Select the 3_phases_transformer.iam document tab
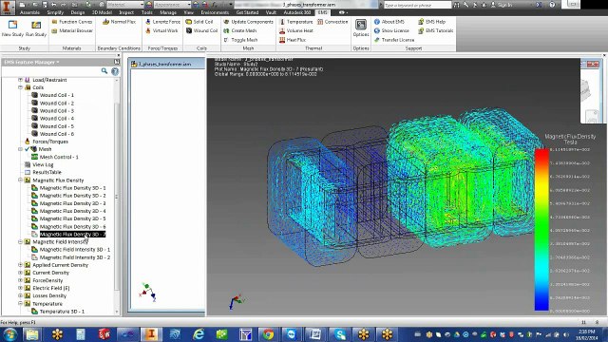This screenshot has height=342, width=608. point(165,64)
